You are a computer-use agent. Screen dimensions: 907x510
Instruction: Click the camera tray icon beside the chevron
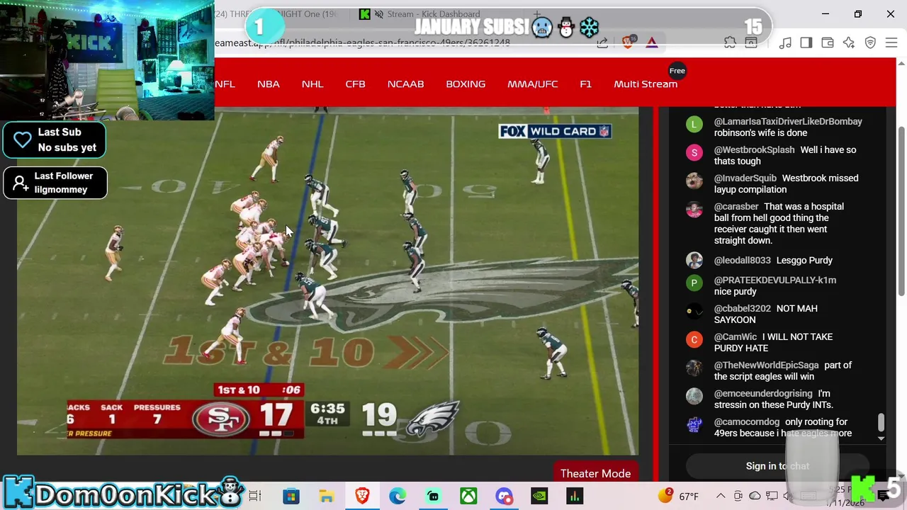pos(738,496)
